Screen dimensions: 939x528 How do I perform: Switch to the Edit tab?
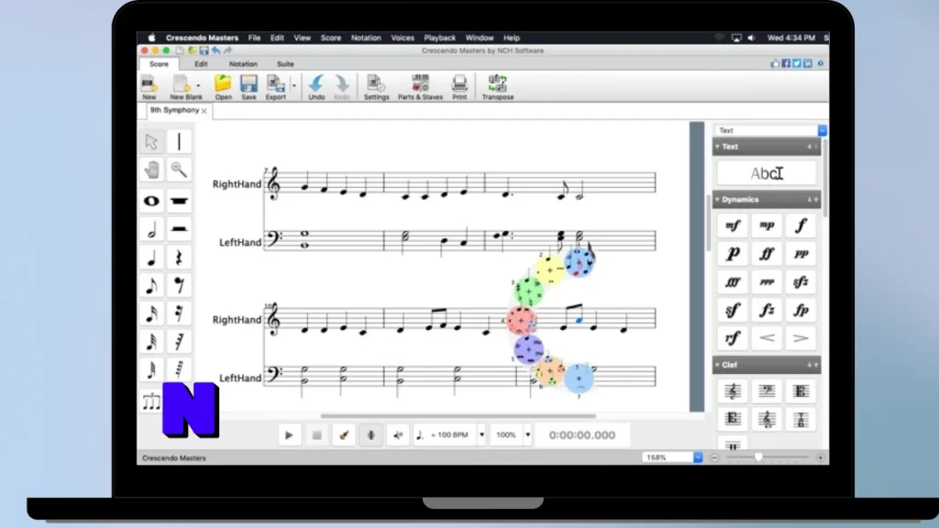(201, 64)
